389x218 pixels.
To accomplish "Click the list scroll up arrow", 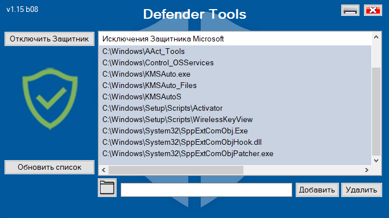I will pyautogui.click(x=376, y=37).
